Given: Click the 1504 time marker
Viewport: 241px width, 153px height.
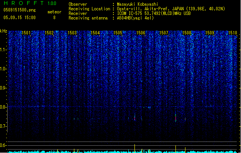Looking at the screenshot, I should pyautogui.click(x=95, y=33).
